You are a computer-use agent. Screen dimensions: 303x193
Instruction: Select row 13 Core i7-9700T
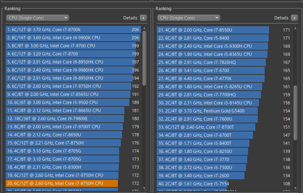click(x=73, y=127)
